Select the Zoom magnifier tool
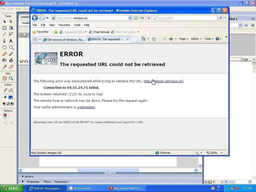256x192 pixels. [11, 78]
